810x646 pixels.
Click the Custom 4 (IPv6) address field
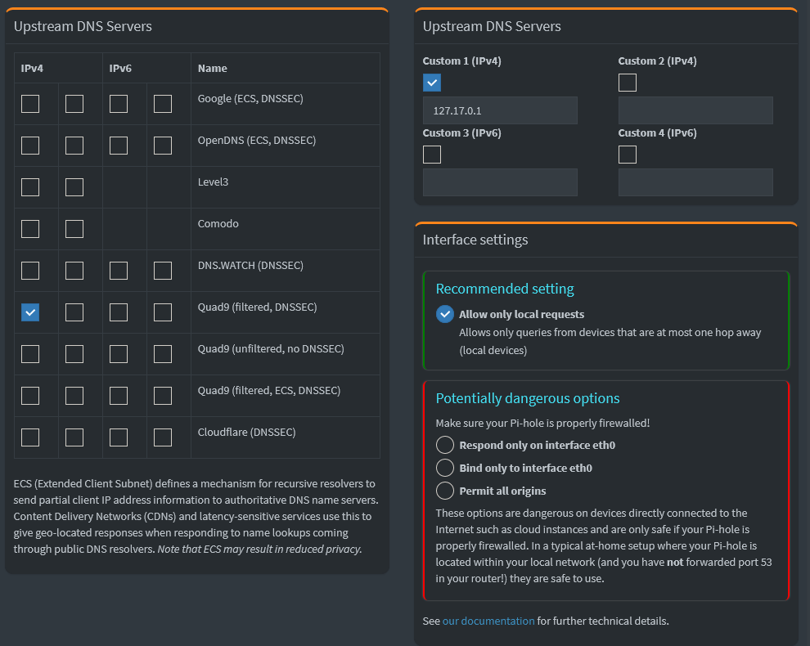[695, 182]
